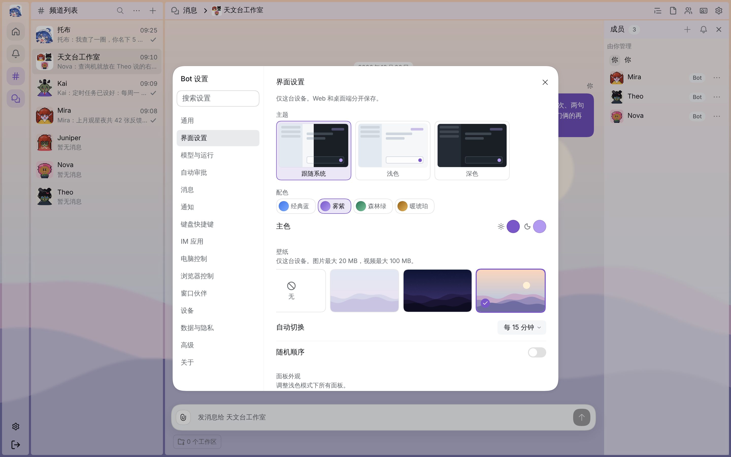Viewport: 731px width, 457px height.
Task: Attach a file with paperclip icon
Action: point(183,417)
